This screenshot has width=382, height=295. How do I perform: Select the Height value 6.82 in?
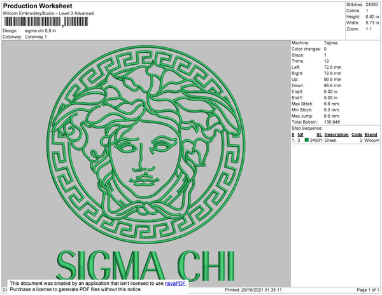(372, 17)
